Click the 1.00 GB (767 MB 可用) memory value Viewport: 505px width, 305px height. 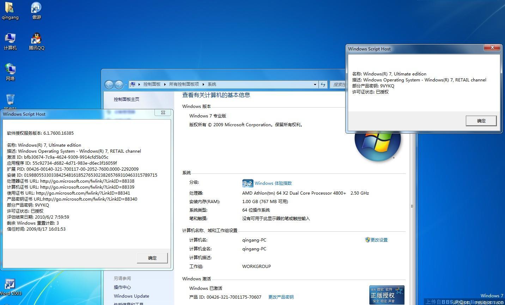pos(265,202)
